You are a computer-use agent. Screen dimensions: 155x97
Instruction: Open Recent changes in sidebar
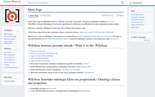[x=10, y=36]
